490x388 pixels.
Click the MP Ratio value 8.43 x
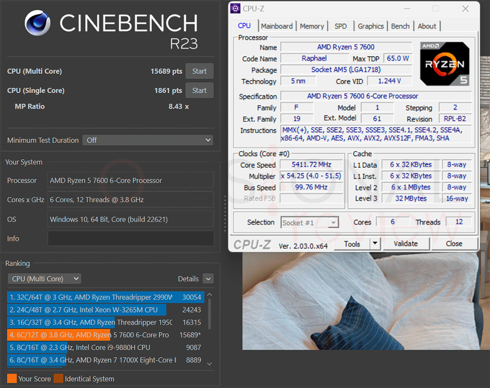tap(179, 106)
